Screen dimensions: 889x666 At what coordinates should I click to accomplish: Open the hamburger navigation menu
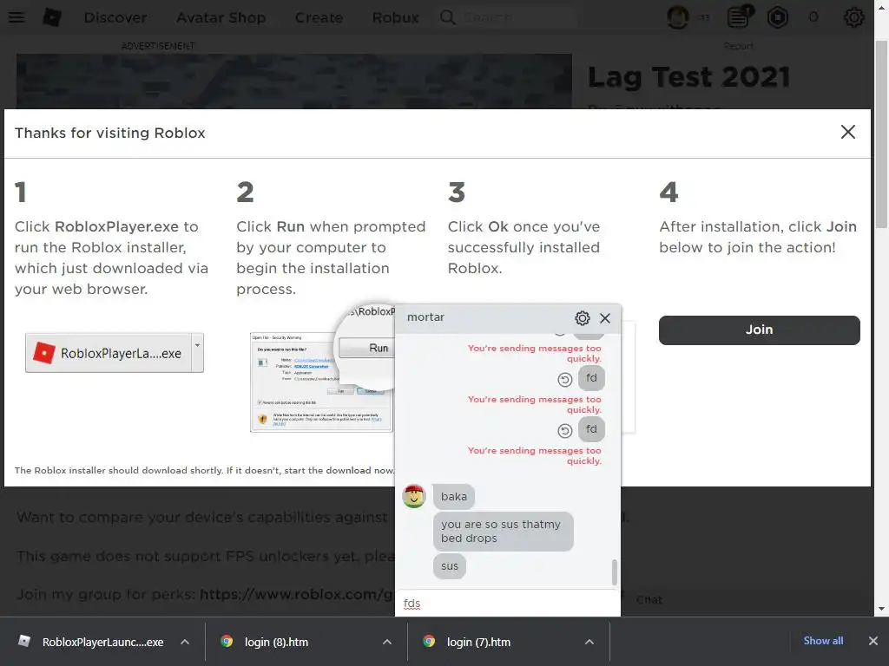tap(16, 17)
